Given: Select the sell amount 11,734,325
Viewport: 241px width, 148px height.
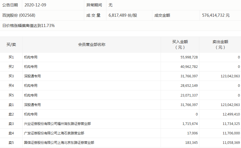Looking at the screenshot, I should point(230,124).
